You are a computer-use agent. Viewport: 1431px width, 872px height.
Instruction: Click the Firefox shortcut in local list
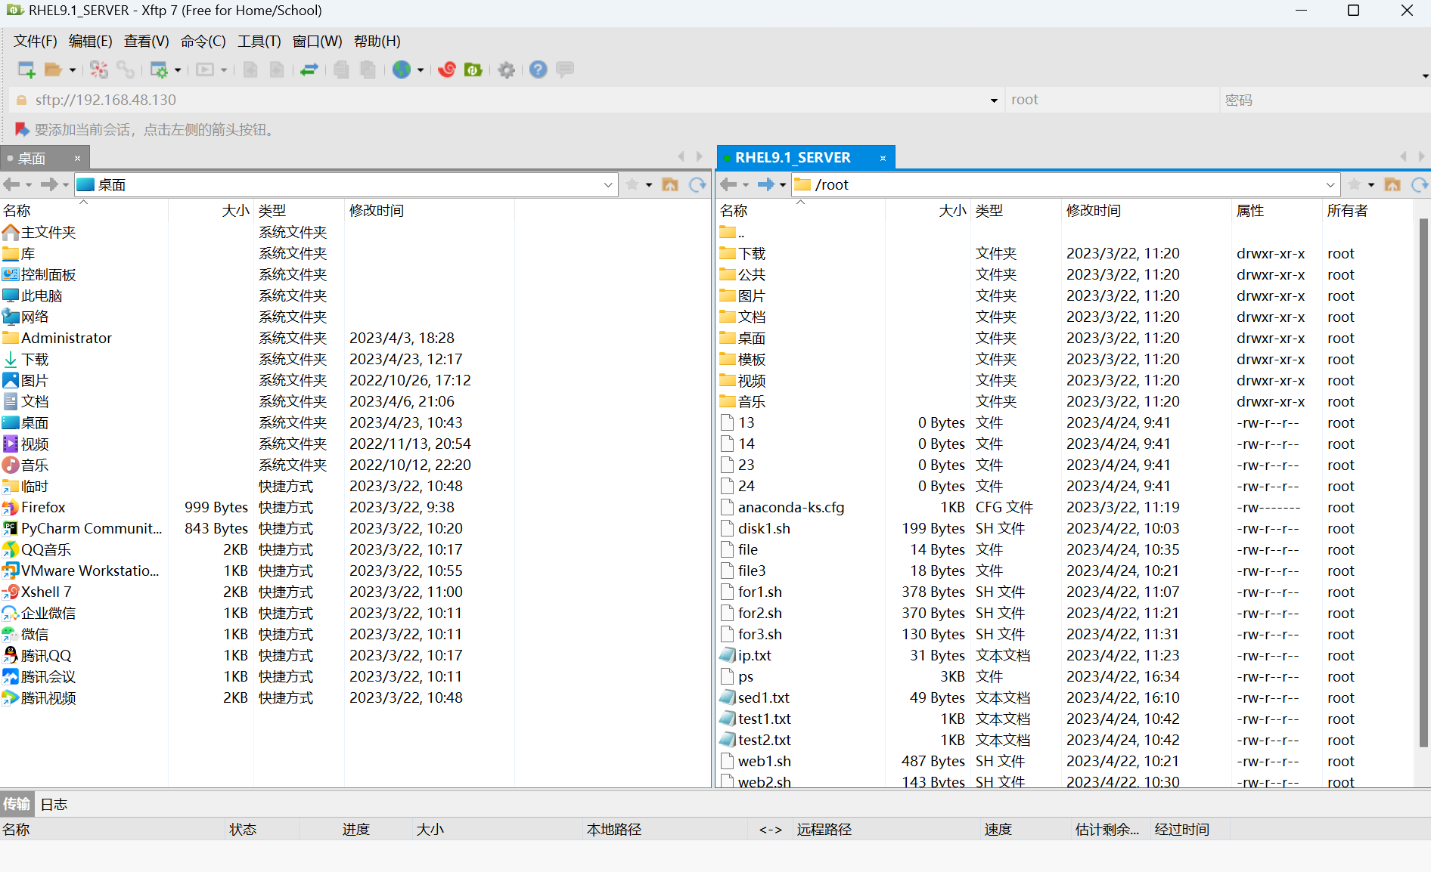(x=43, y=507)
